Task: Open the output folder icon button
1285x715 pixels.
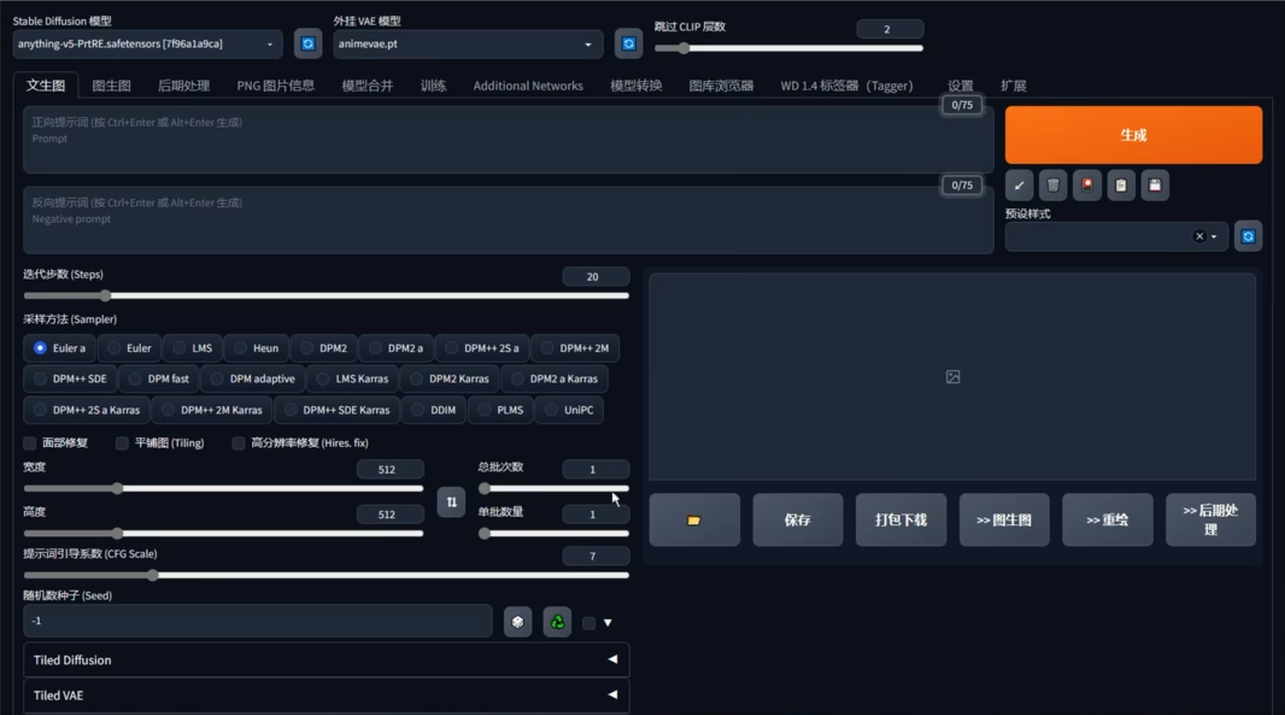Action: [694, 520]
